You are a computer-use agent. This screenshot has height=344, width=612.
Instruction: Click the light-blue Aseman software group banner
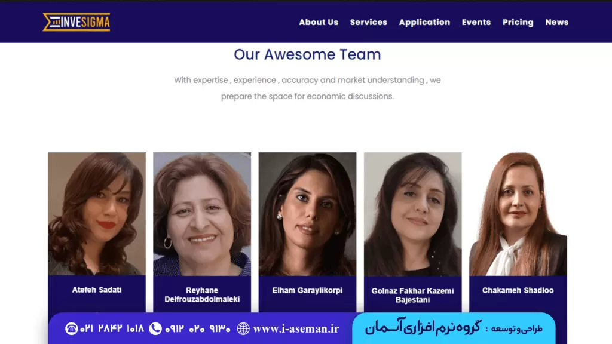pyautogui.click(x=454, y=328)
